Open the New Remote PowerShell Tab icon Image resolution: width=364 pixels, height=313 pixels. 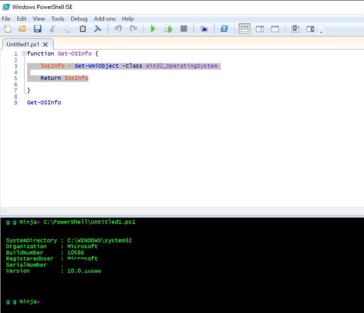click(204, 29)
